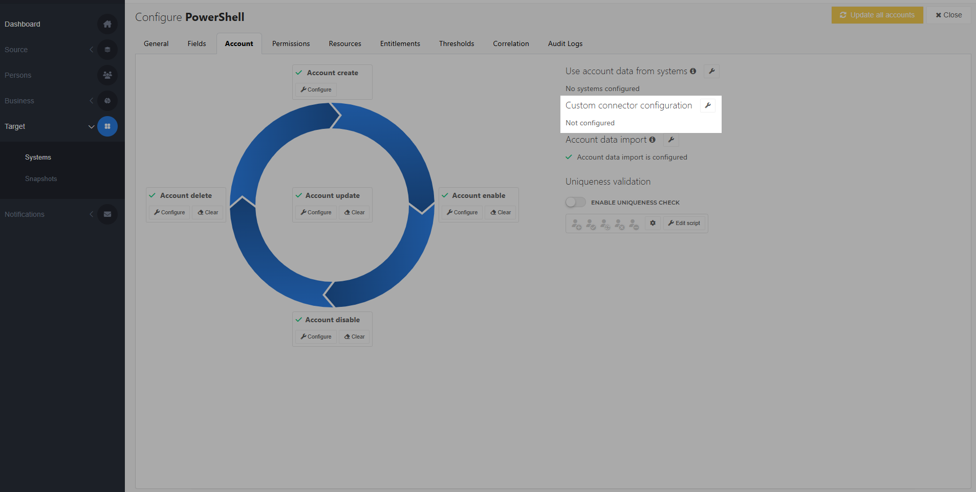Click the Account create checkmark

[299, 73]
